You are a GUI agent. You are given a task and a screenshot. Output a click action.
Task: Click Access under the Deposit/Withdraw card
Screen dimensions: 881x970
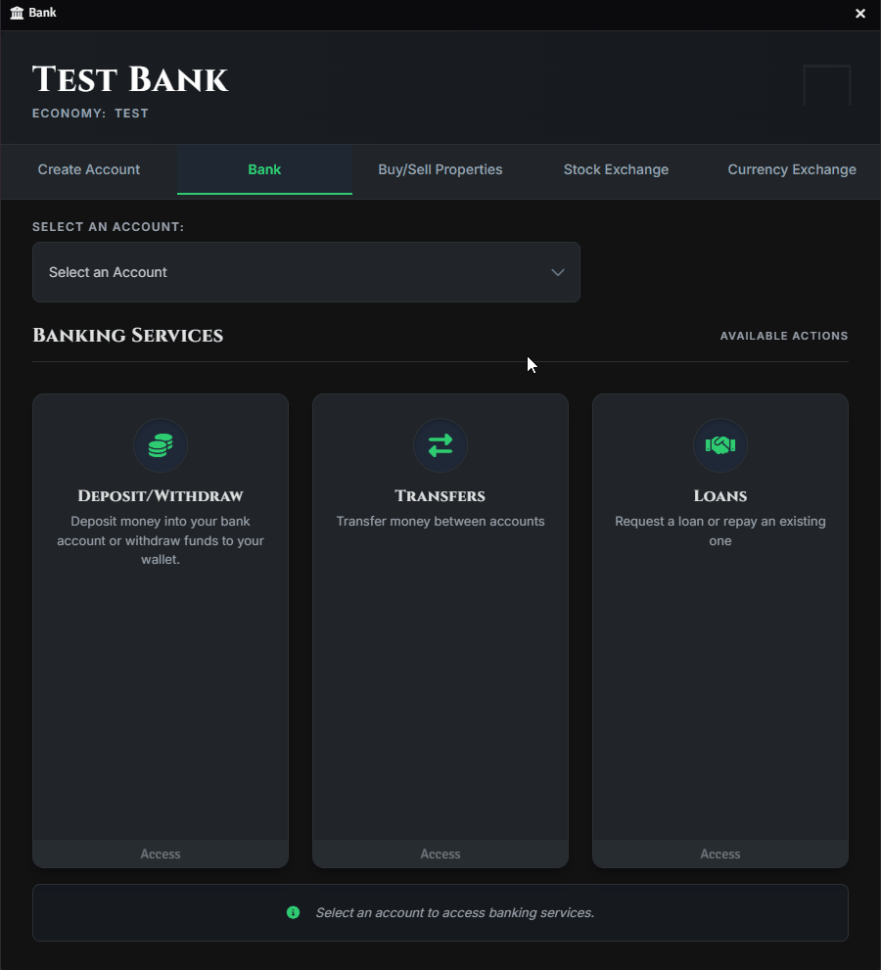click(x=161, y=854)
